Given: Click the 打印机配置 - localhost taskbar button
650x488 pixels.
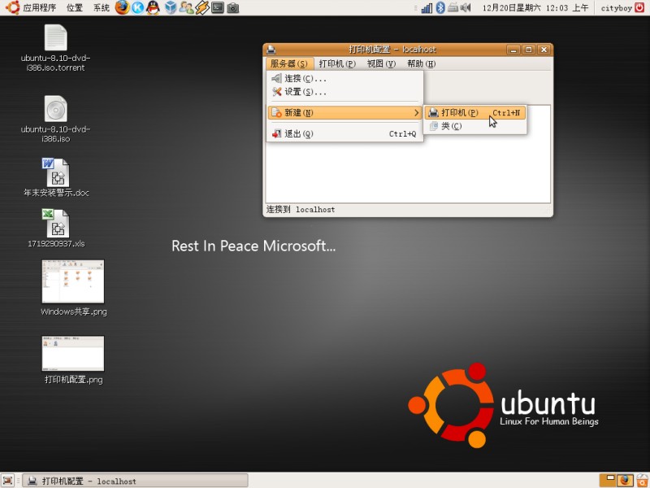Looking at the screenshot, I should (135, 481).
